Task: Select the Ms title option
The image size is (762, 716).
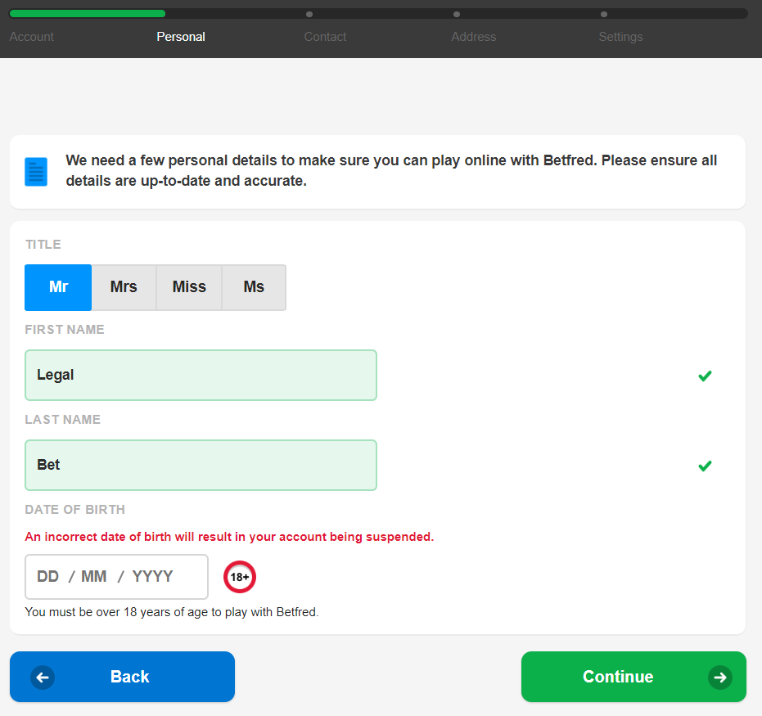Action: (254, 287)
